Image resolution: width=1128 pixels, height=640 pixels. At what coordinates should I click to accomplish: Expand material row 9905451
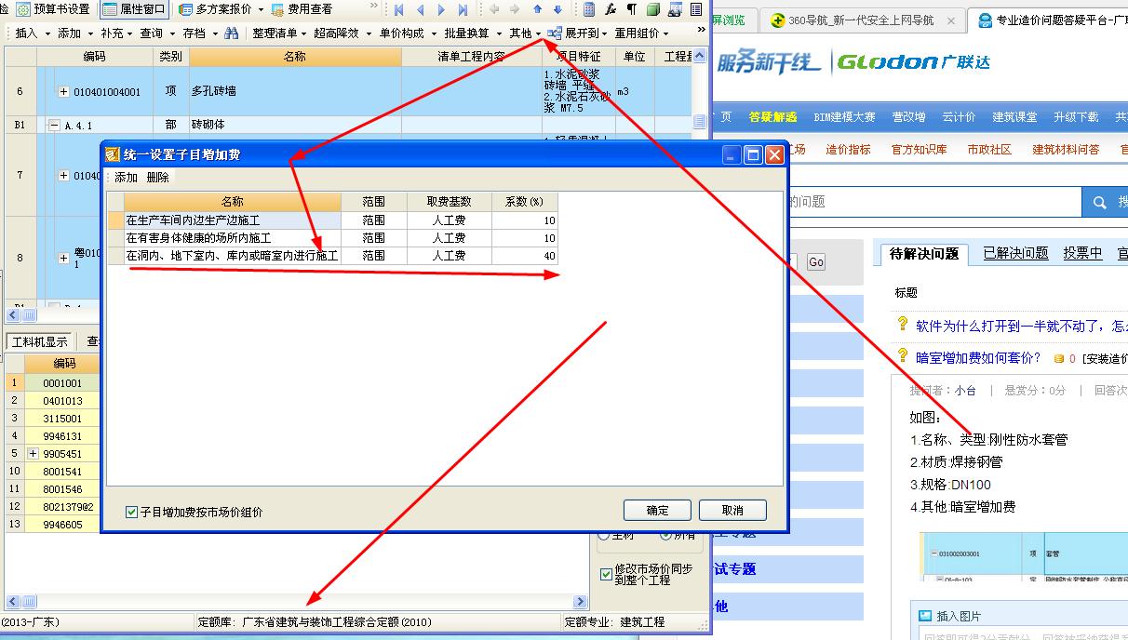click(x=34, y=453)
